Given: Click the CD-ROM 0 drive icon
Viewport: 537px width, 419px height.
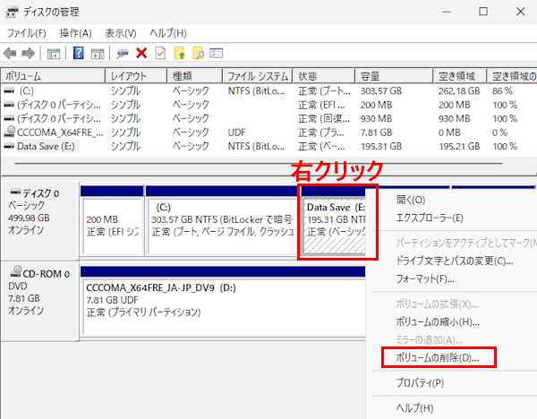Looking at the screenshot, I should point(16,271).
